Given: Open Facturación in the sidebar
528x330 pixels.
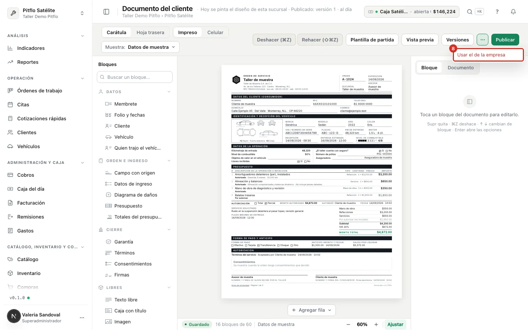Looking at the screenshot, I should click(46, 203).
